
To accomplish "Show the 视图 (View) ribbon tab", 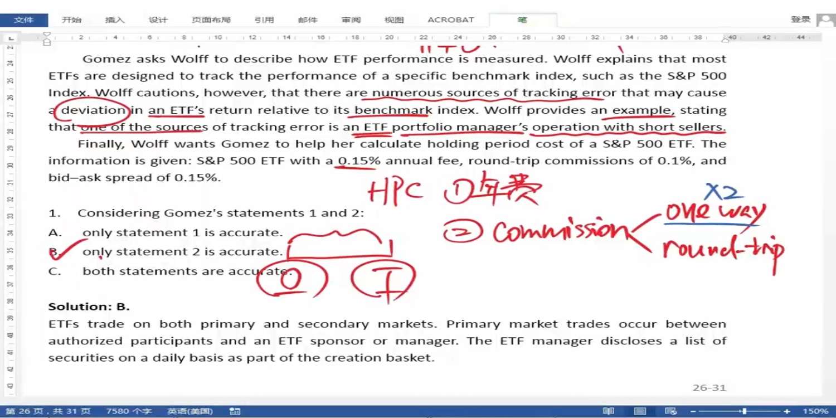I will click(394, 20).
